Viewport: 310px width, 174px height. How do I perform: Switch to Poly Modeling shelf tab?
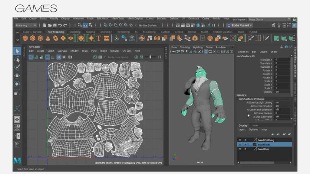pos(56,32)
